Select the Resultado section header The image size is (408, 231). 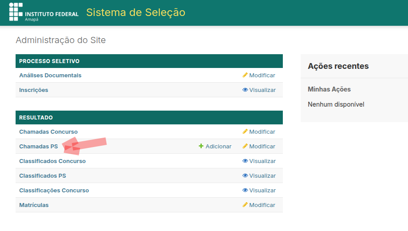(36, 118)
